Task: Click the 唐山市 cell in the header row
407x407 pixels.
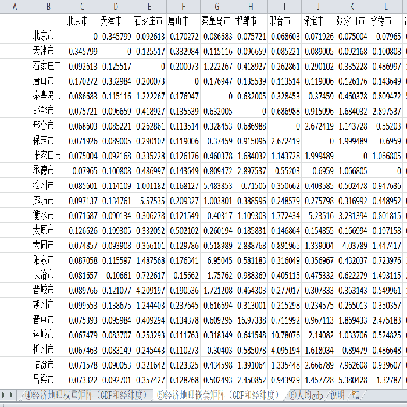Action: coord(183,21)
